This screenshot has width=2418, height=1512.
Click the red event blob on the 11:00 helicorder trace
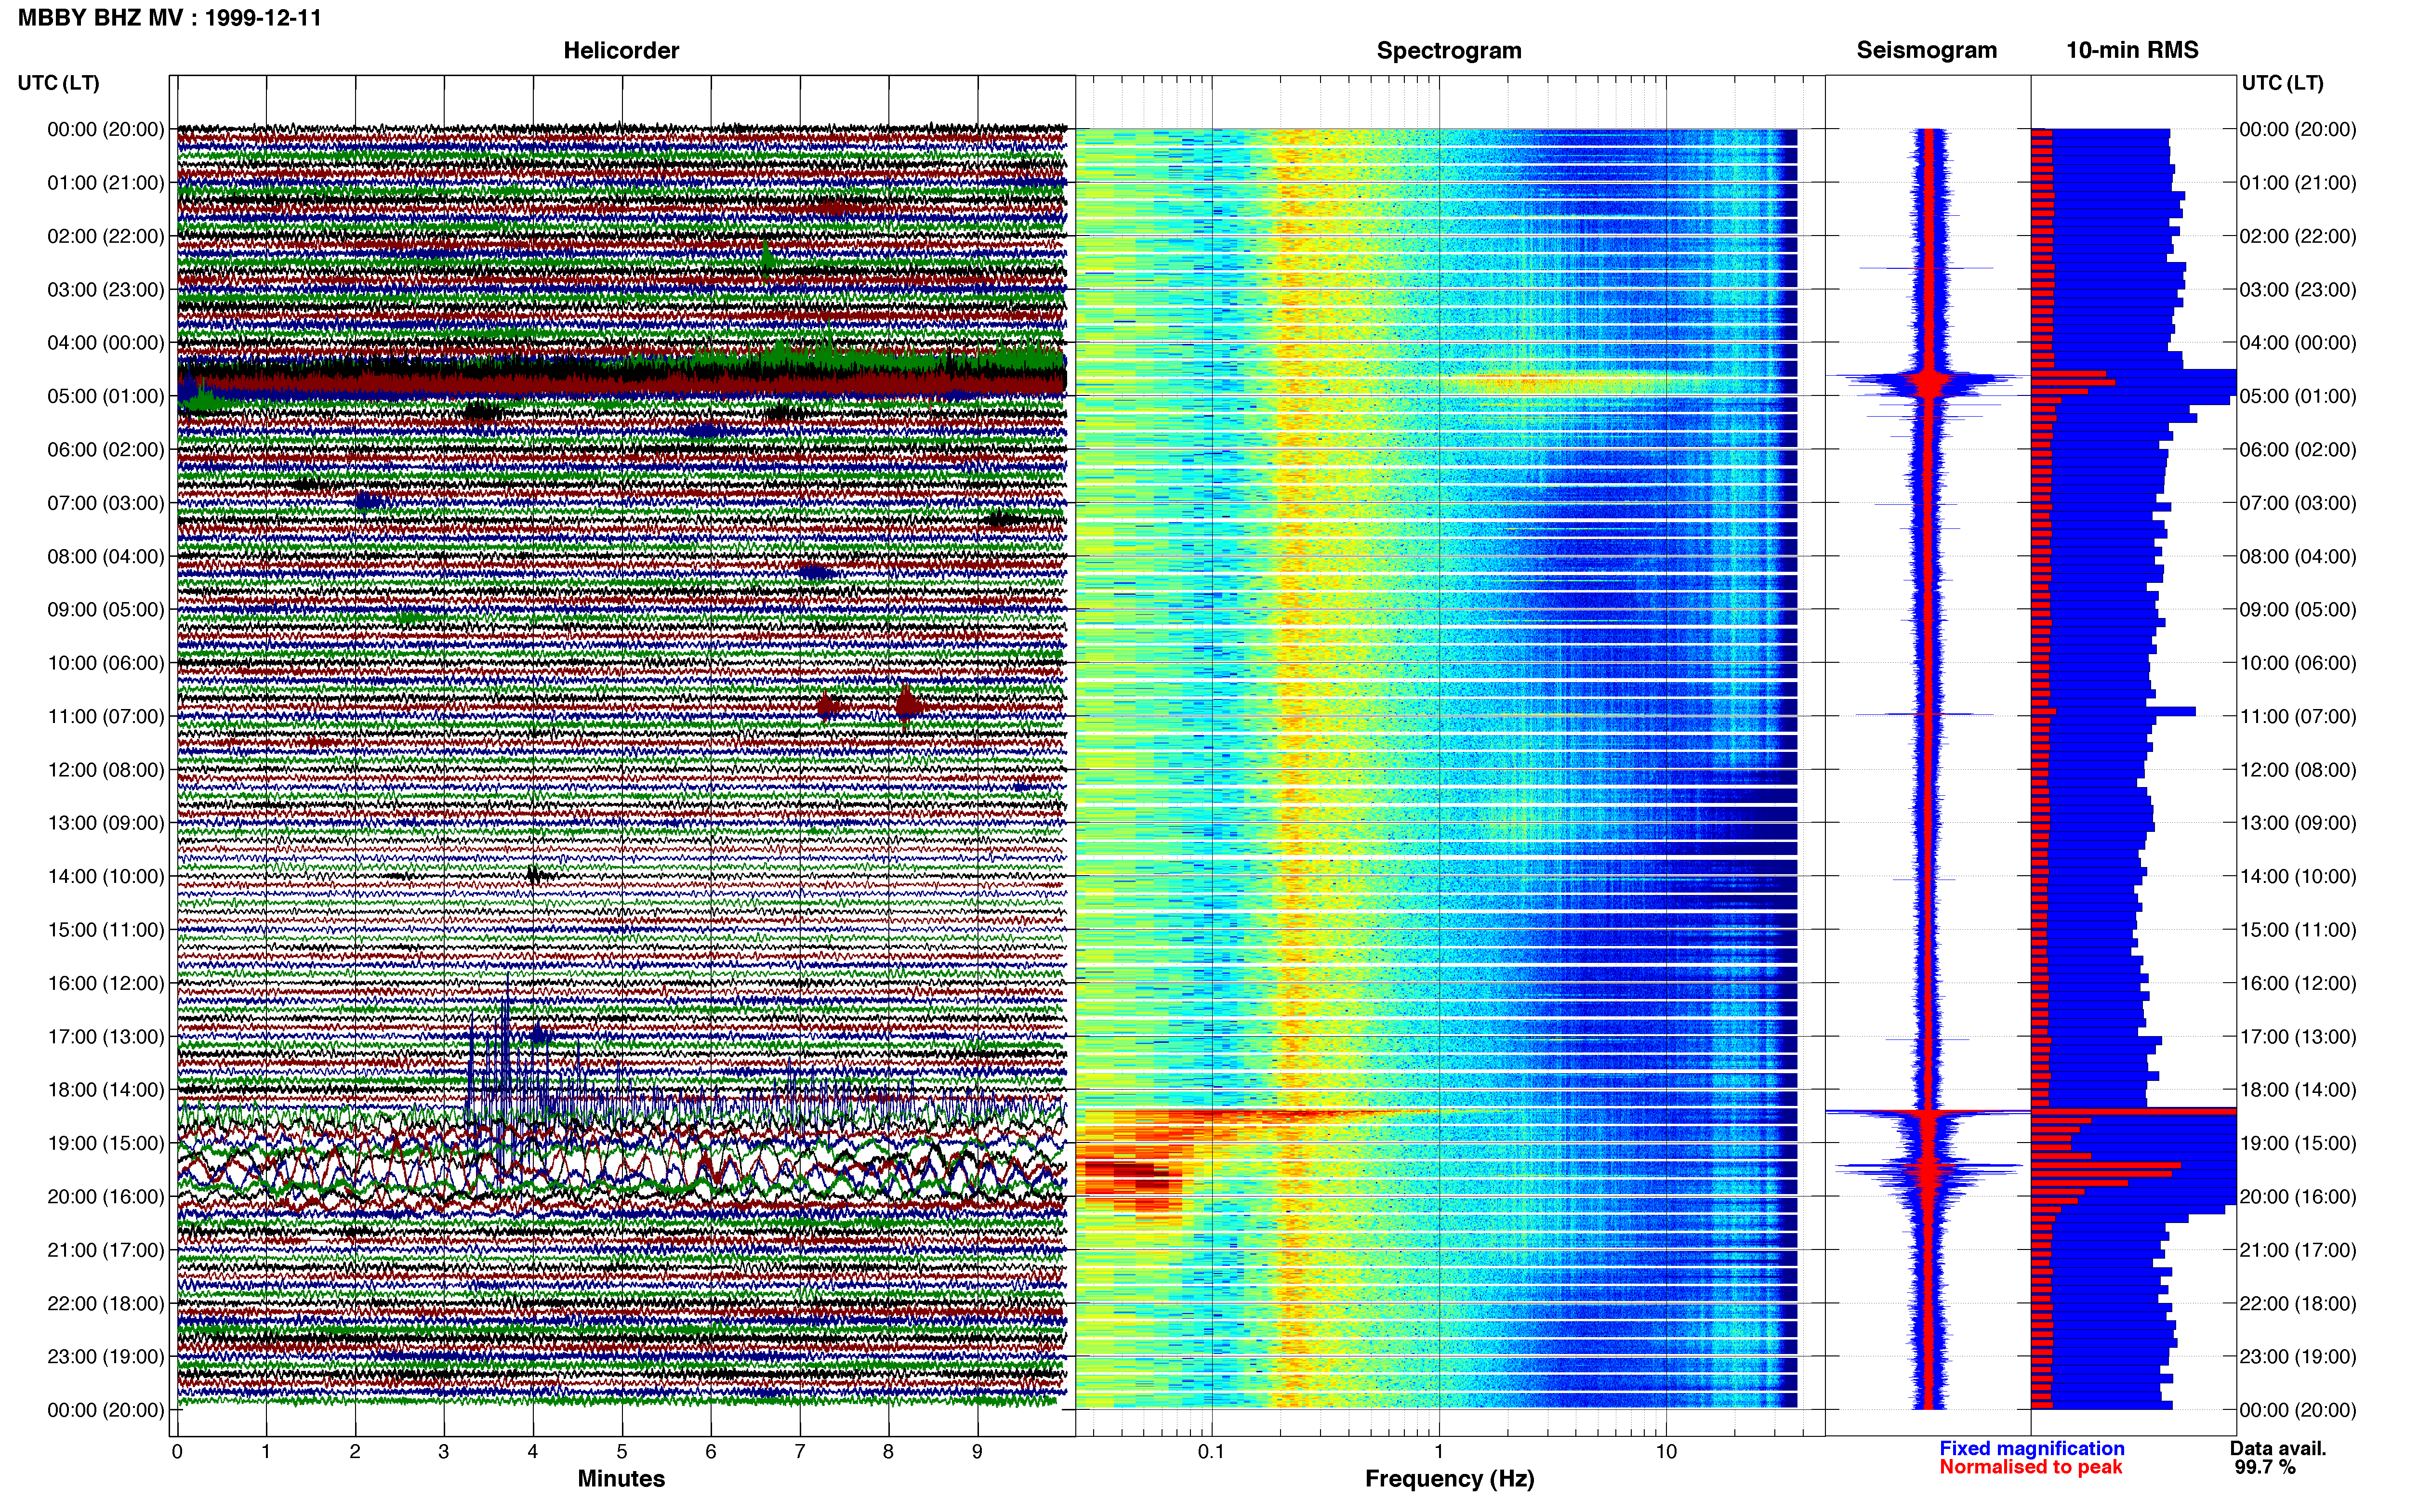(907, 705)
